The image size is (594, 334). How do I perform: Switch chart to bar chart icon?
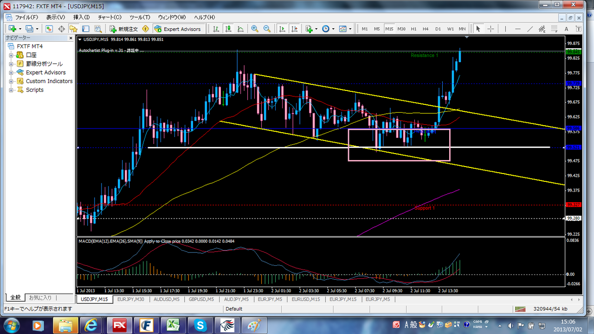(216, 29)
